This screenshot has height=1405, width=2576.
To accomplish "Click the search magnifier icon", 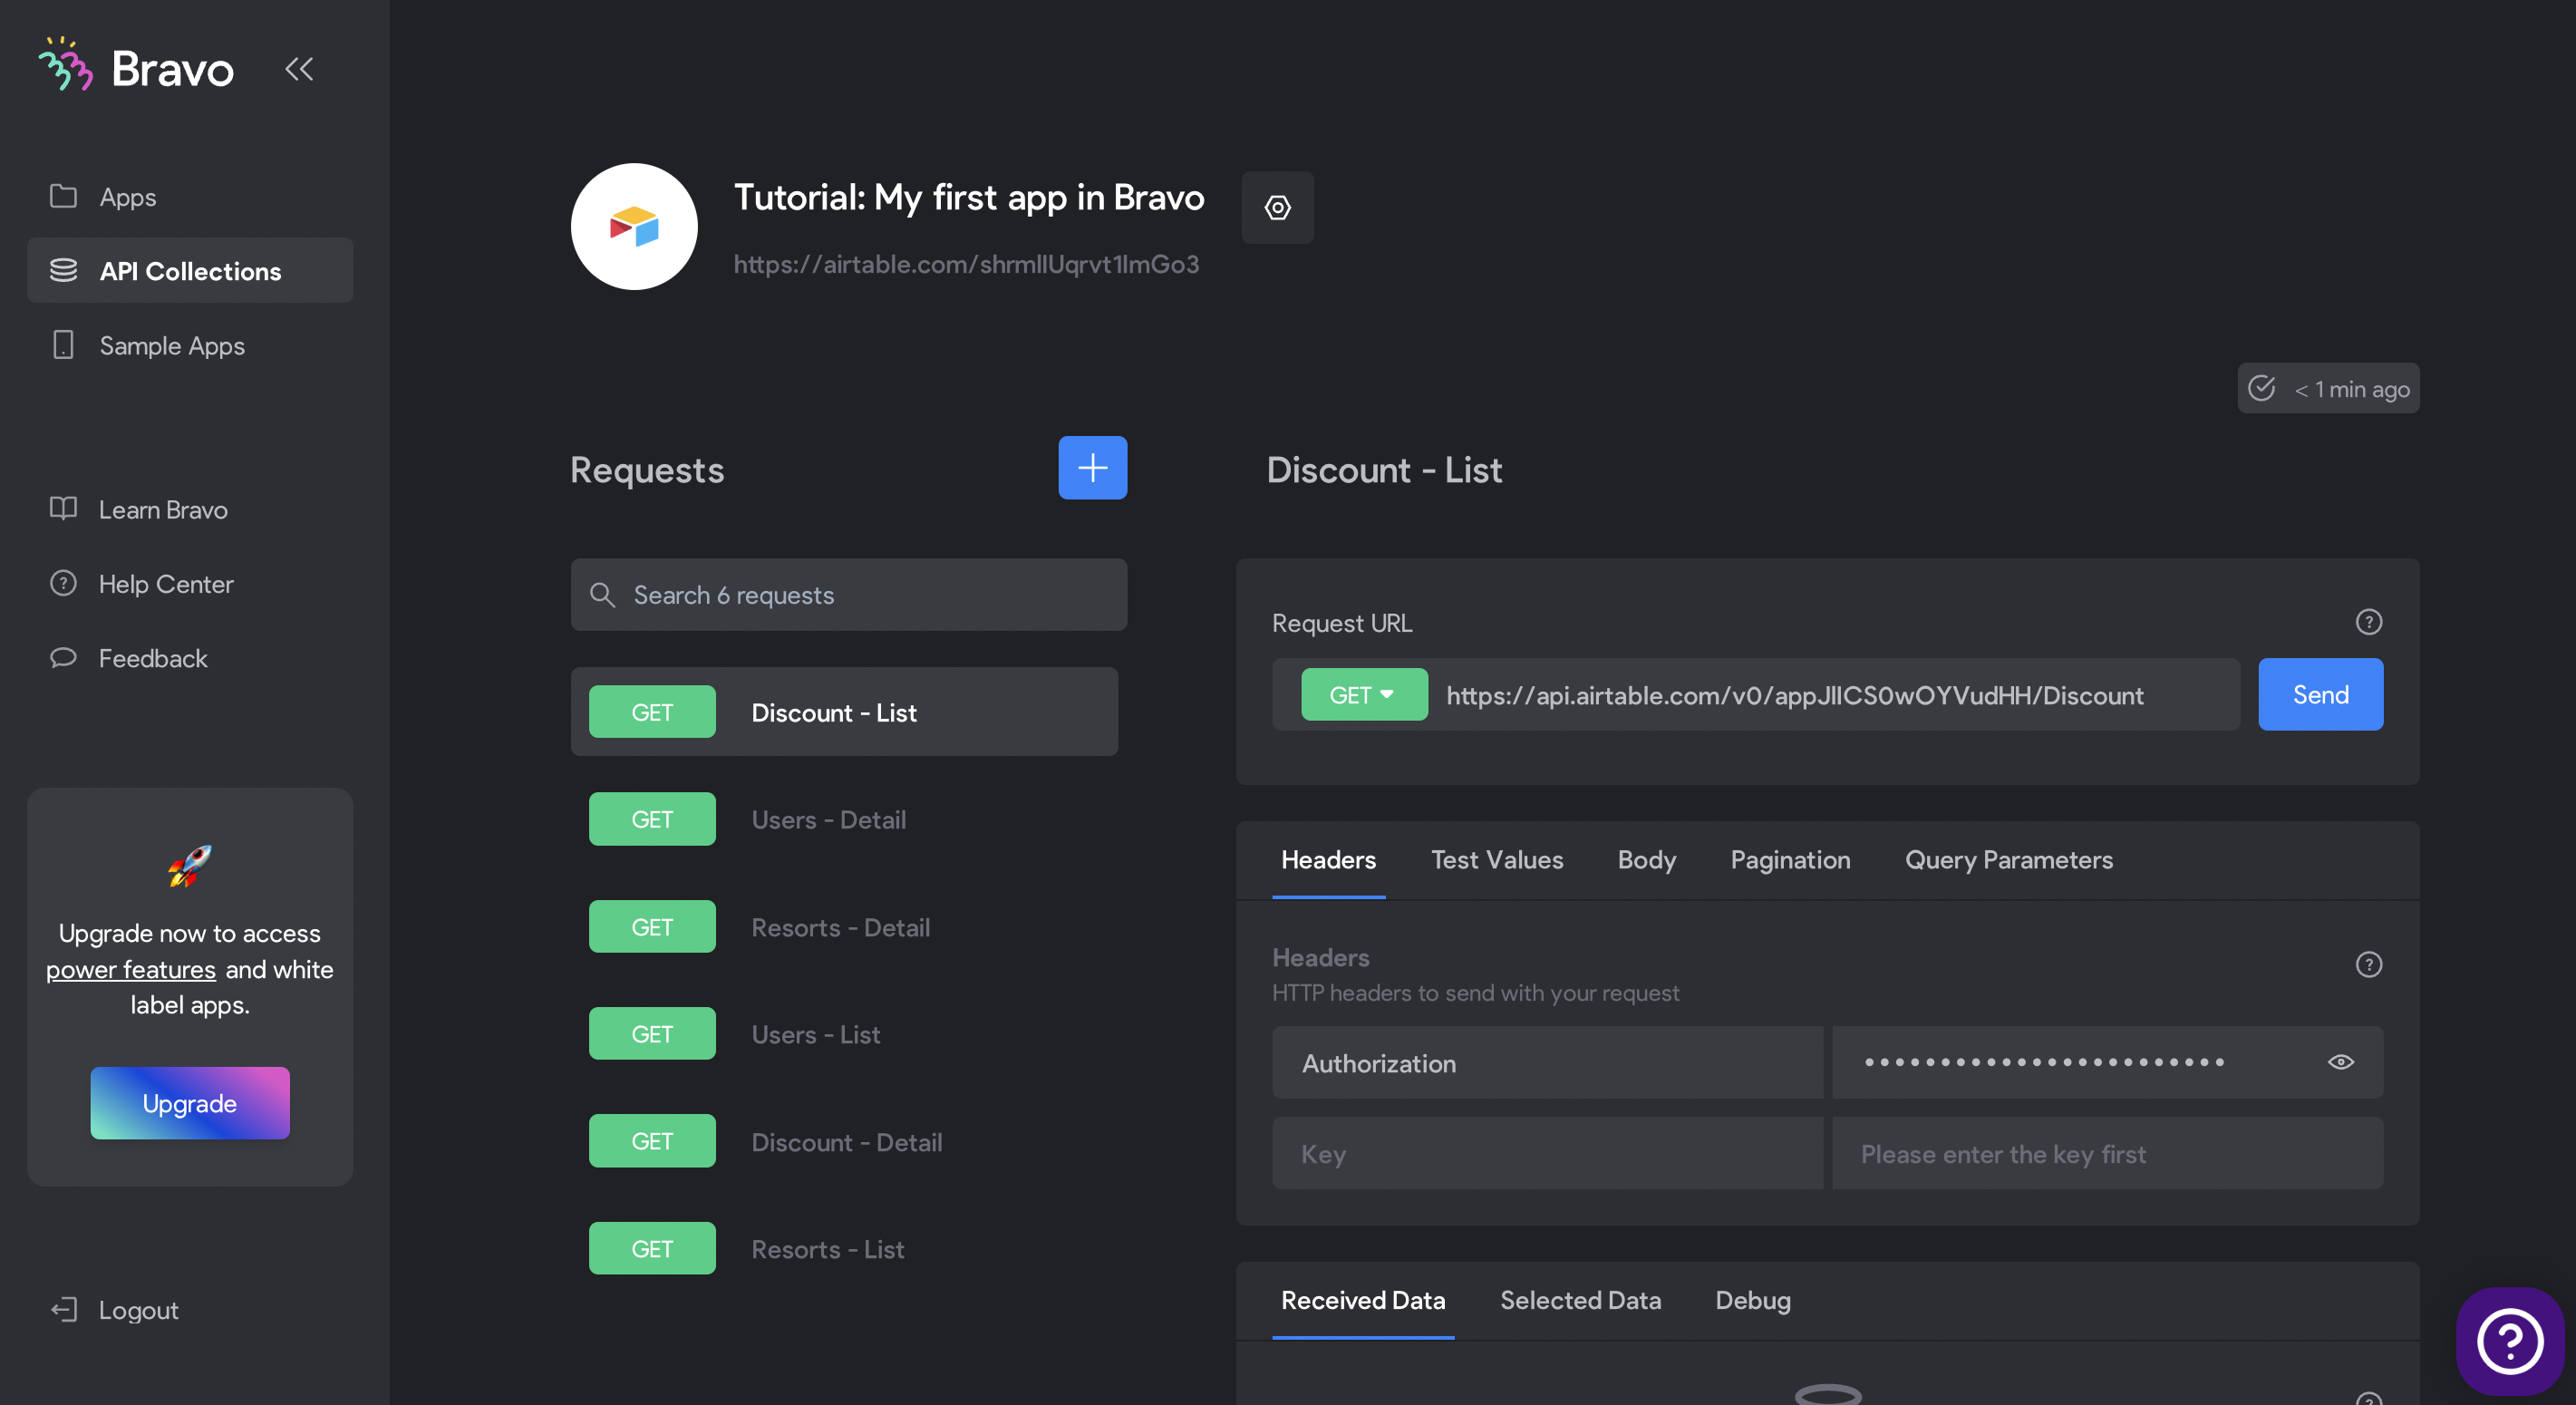I will [x=602, y=595].
